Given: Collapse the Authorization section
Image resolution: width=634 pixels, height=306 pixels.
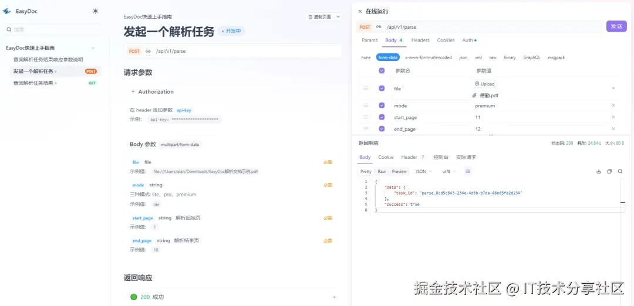Looking at the screenshot, I should coord(133,91).
